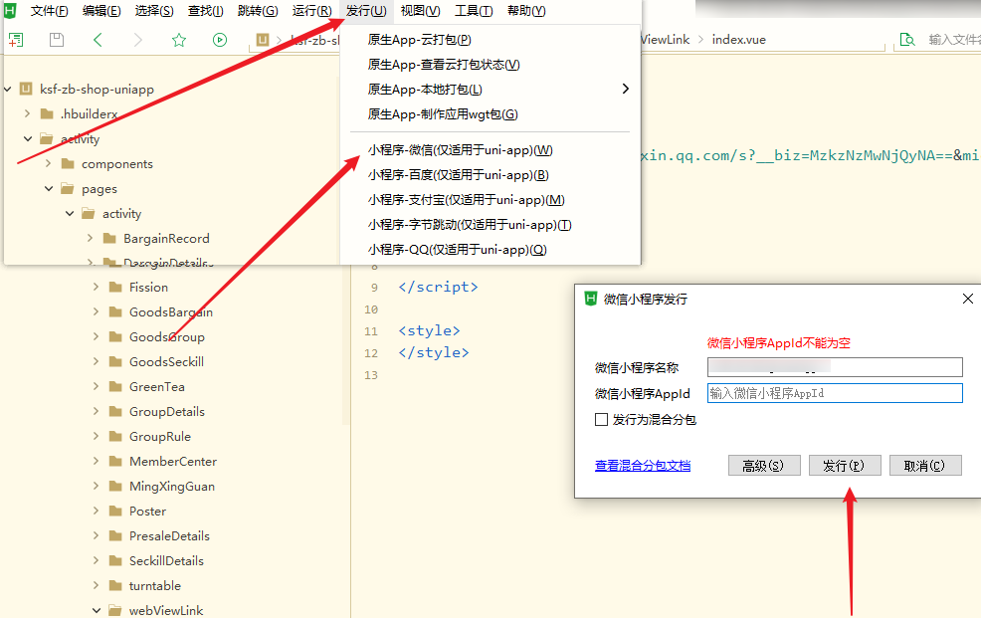Collapse the pages folder
This screenshot has width=981, height=618.
coord(48,189)
